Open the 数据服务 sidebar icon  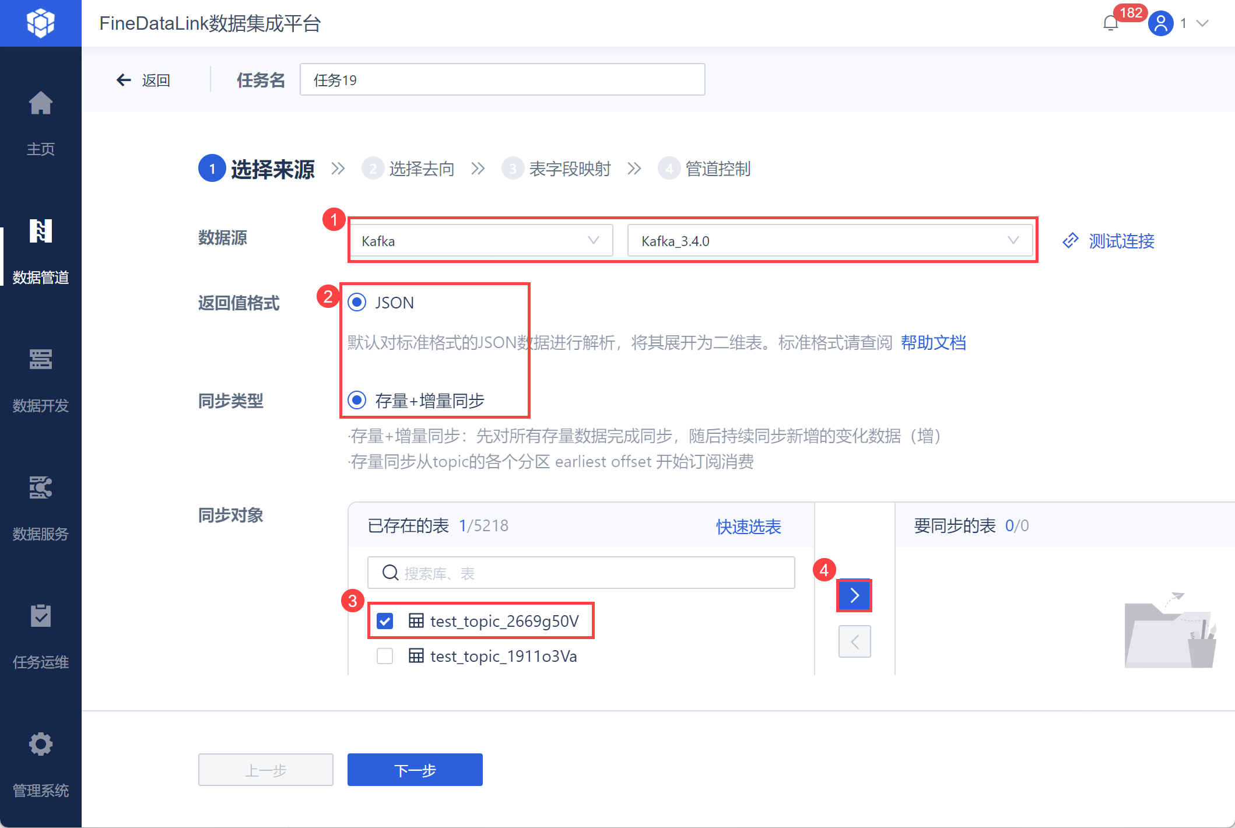[40, 489]
